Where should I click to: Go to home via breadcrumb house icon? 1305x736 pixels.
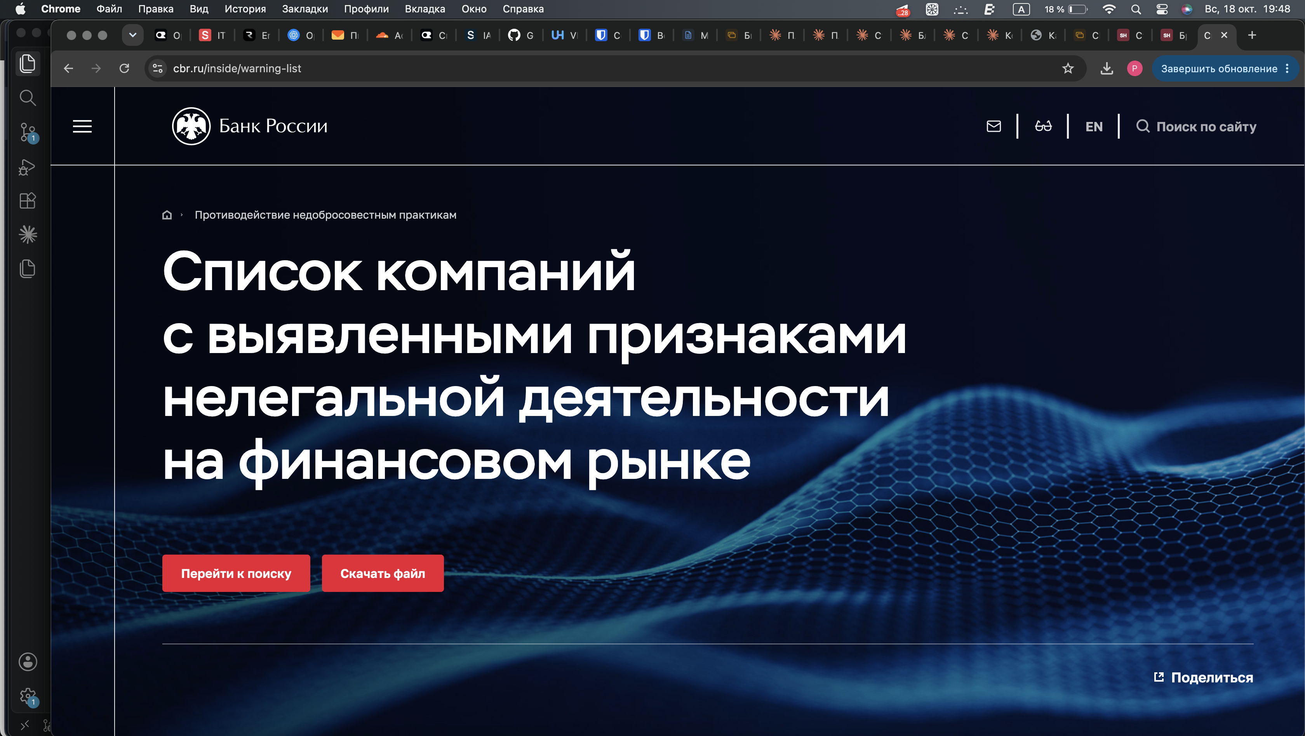click(x=167, y=215)
